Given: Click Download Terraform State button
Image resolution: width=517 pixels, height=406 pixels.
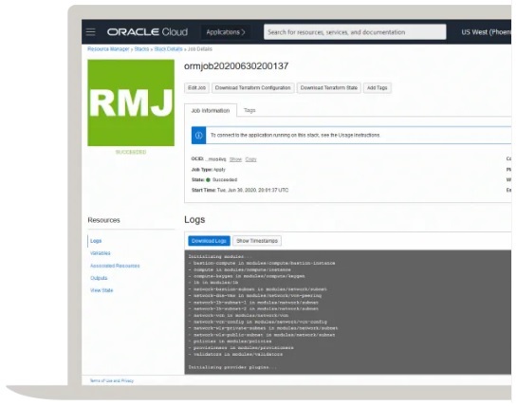Looking at the screenshot, I should tap(329, 87).
